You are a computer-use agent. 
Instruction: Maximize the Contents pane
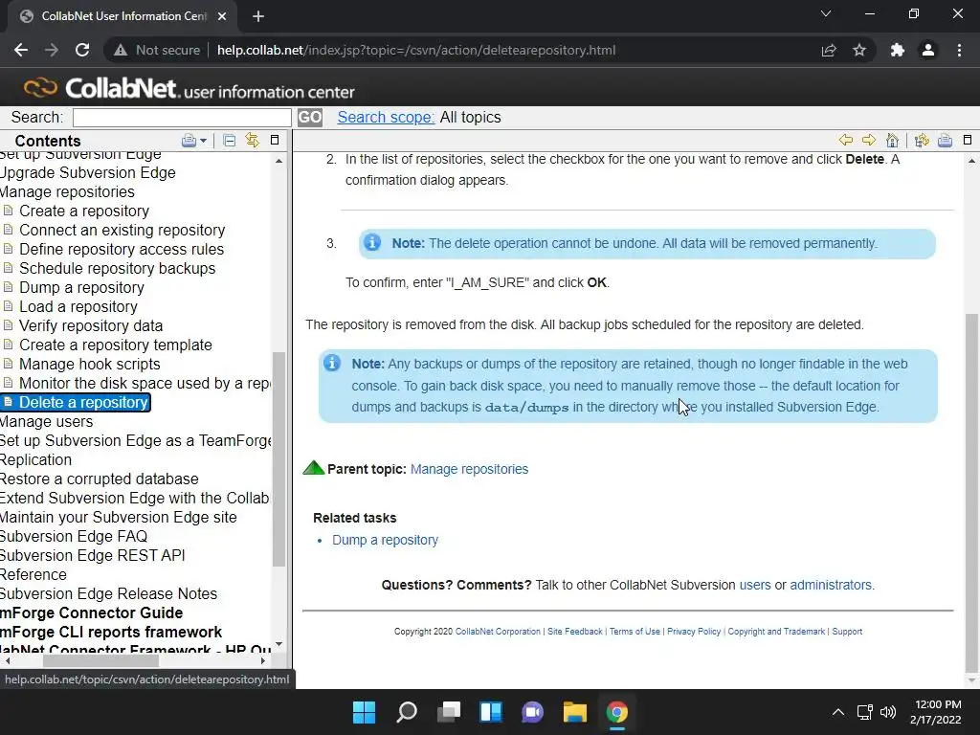275,140
